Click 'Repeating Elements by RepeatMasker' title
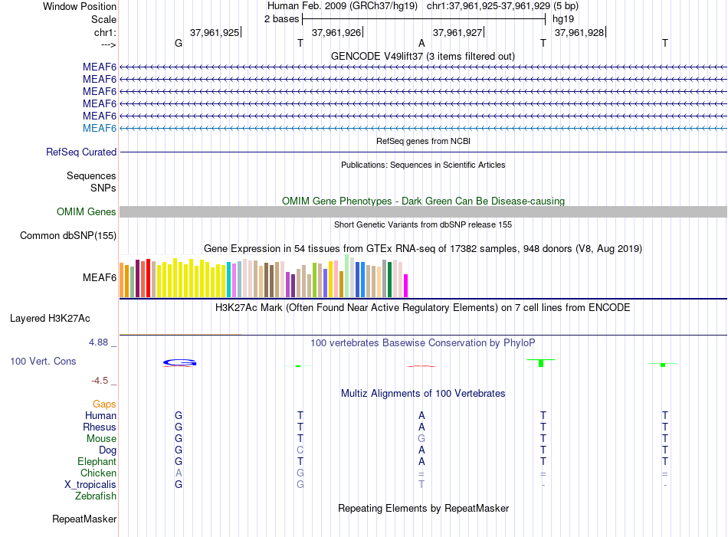 [x=424, y=508]
